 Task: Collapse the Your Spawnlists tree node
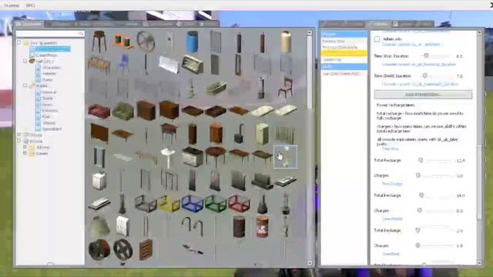19,42
